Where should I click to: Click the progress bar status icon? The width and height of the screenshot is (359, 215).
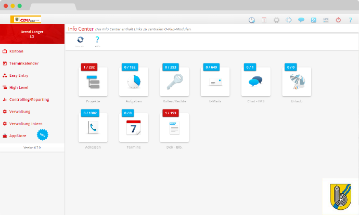click(x=326, y=20)
